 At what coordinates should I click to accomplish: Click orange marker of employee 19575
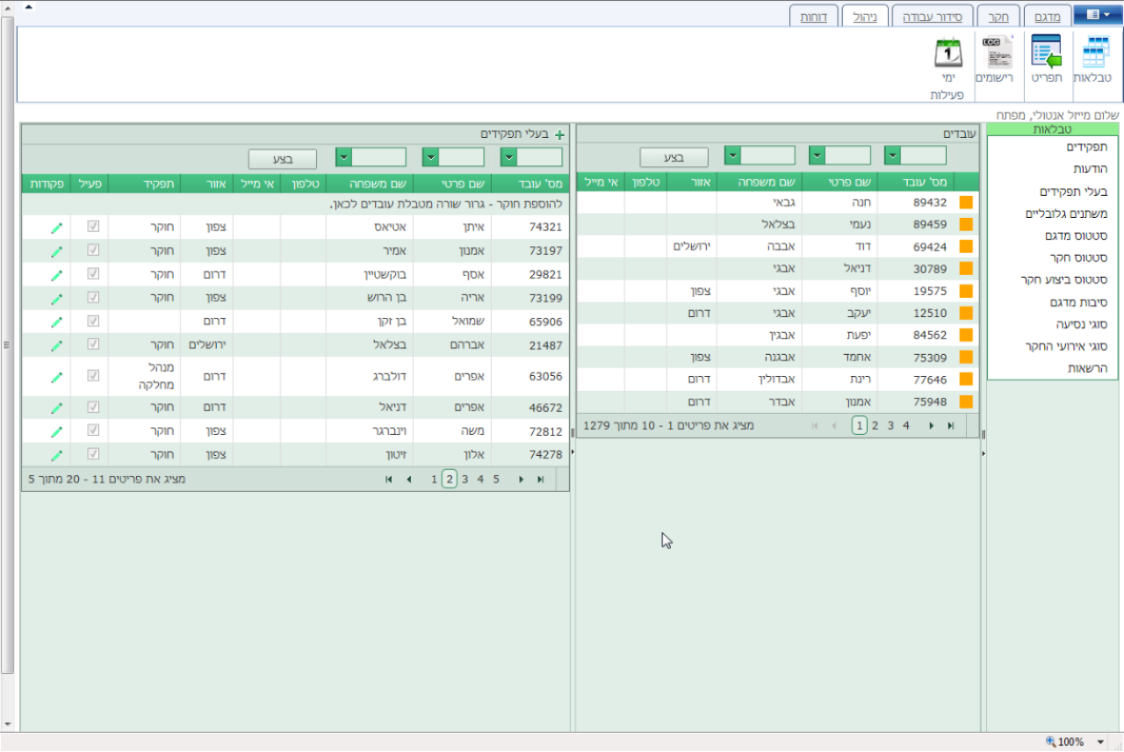[966, 291]
